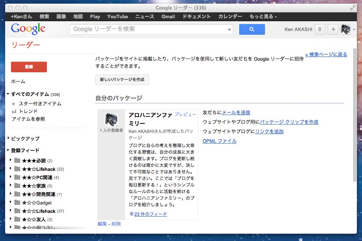This screenshot has width=362, height=241.
Task: Click the リンクを追加 link
Action: click(x=269, y=131)
